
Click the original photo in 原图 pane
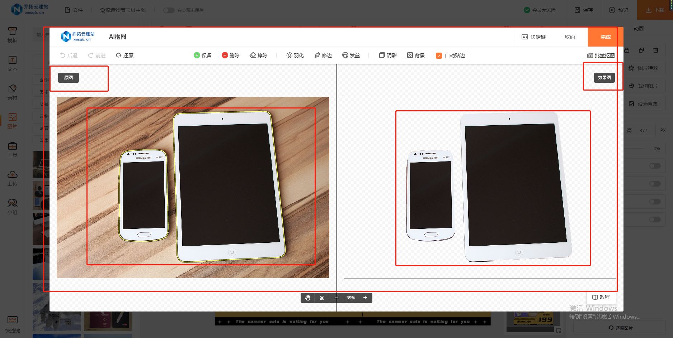(x=193, y=188)
